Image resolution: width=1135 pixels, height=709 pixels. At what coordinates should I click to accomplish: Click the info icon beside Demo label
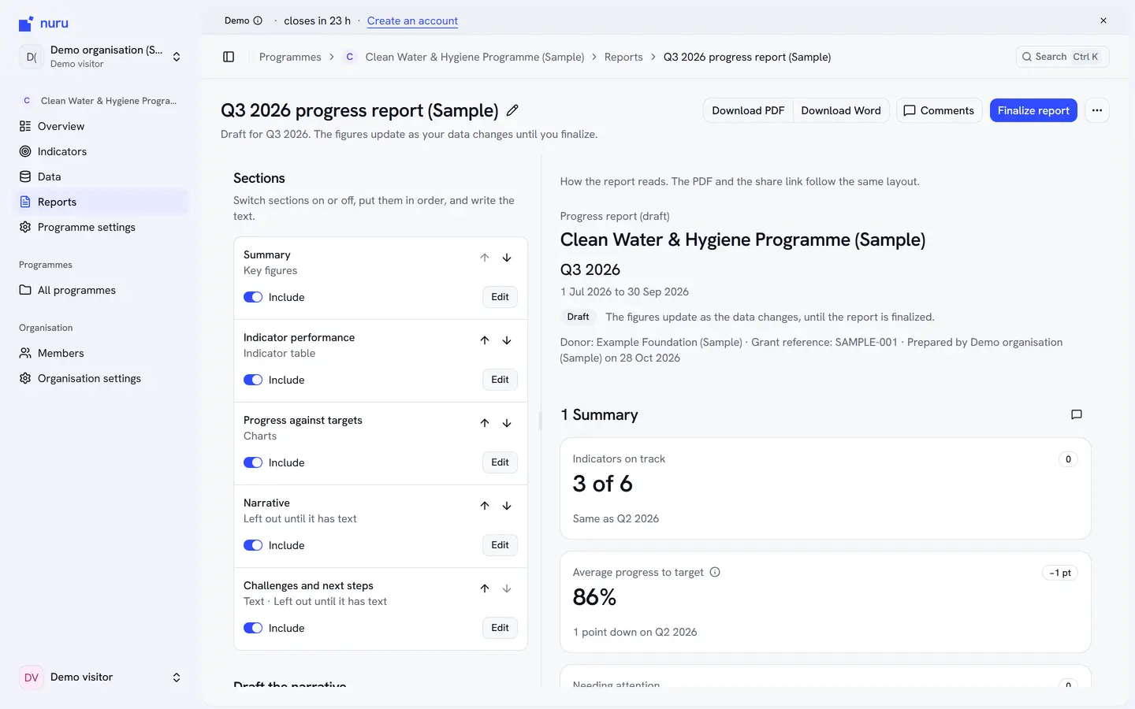point(258,20)
